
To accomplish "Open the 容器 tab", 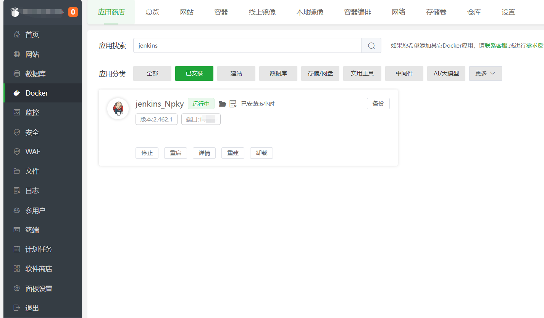I will 221,12.
